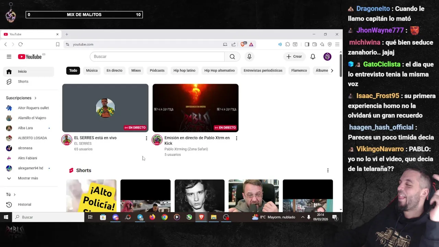439x247 pixels.
Task: Close the YouTube browser tab
Action: 57,34
